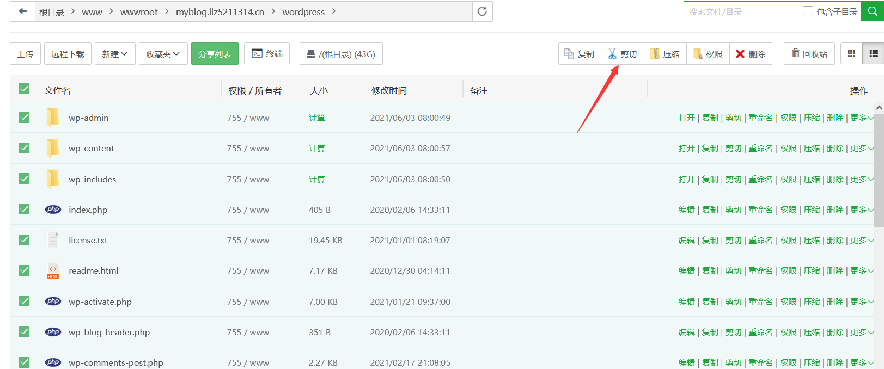Click the wp-comments-post.php PHP icon
Screen dimensions: 884x369
pyautogui.click(x=53, y=362)
